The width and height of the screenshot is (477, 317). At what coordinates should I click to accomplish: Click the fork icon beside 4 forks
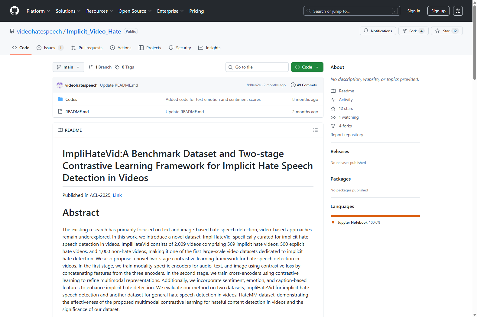pos(333,126)
